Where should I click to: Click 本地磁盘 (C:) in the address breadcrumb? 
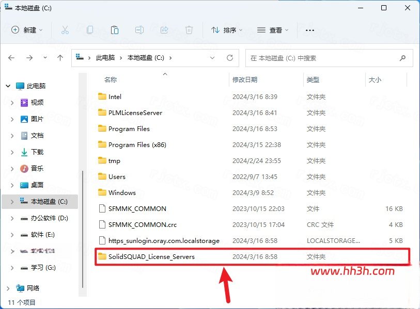pyautogui.click(x=146, y=58)
